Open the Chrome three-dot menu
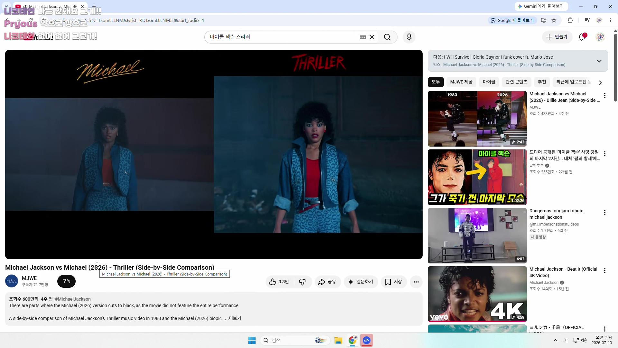The width and height of the screenshot is (618, 348). (x=611, y=20)
